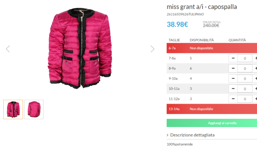This screenshot has width=257, height=150.
Task: Select the back view jacket thumbnail
Action: point(34,110)
